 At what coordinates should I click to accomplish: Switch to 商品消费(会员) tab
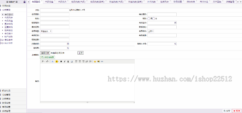79,2
